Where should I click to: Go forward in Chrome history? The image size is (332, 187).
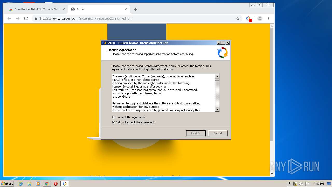click(x=18, y=18)
